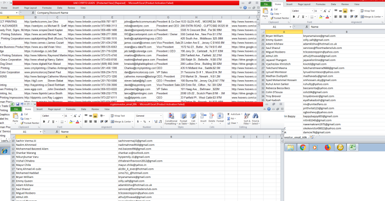Expand the formula bar in the UAE CYRPTO LEADS window
Screen dimensions: 385x201
pyautogui.click(x=258, y=12)
